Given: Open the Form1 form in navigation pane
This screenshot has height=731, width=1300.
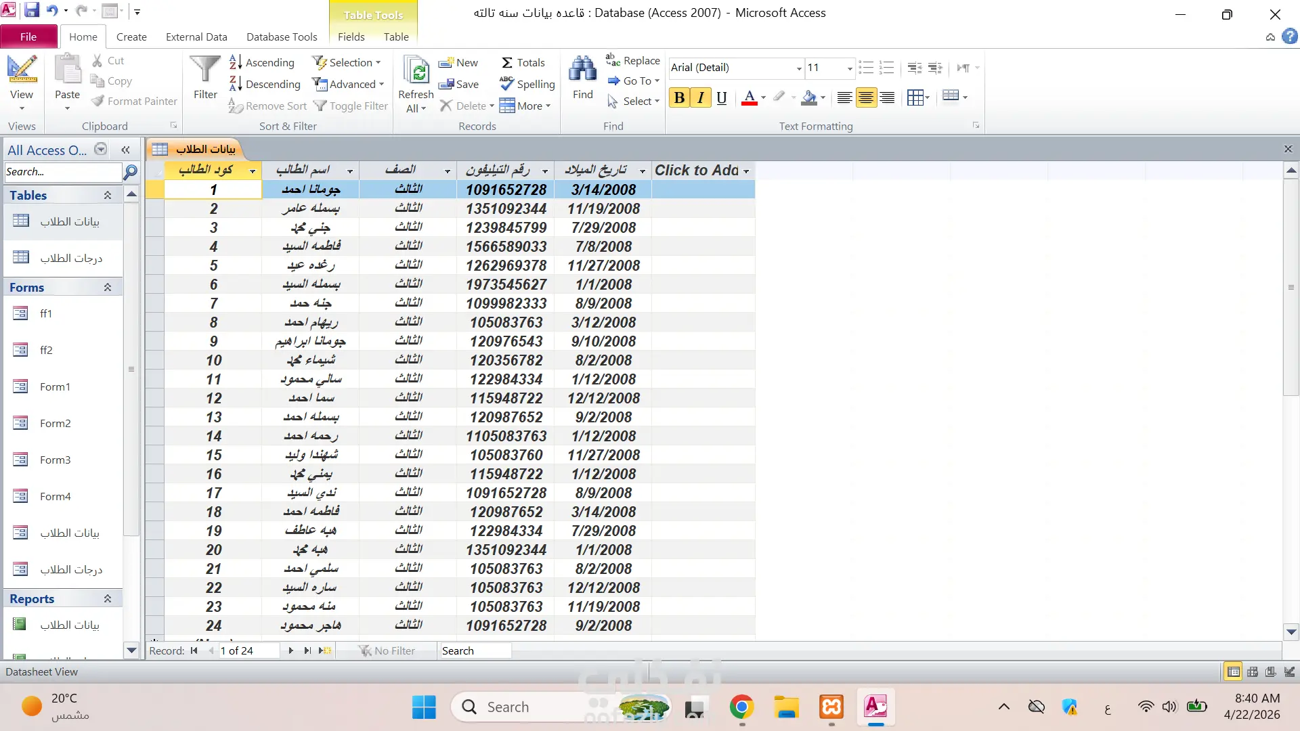Looking at the screenshot, I should [55, 386].
